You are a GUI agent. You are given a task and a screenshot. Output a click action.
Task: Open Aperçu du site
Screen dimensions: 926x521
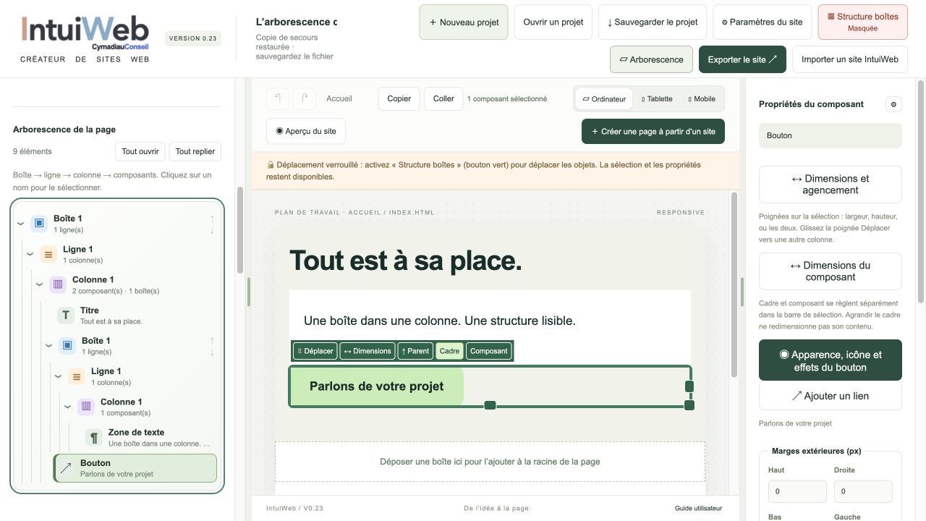pyautogui.click(x=306, y=131)
